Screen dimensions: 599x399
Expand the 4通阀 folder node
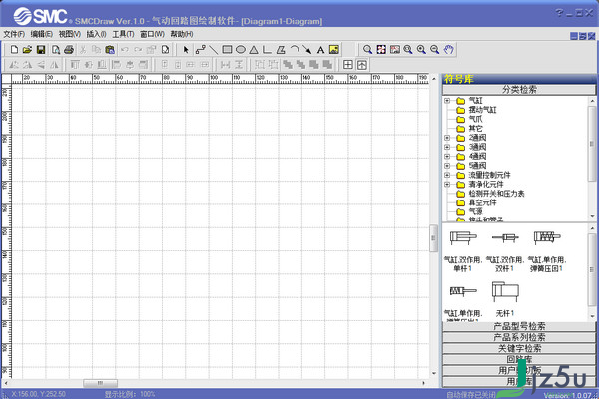pyautogui.click(x=447, y=157)
